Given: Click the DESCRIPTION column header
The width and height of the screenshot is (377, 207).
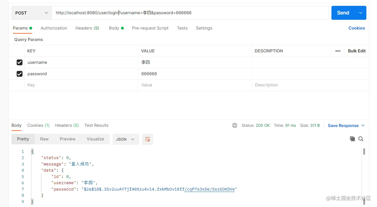Looking at the screenshot, I should [269, 51].
